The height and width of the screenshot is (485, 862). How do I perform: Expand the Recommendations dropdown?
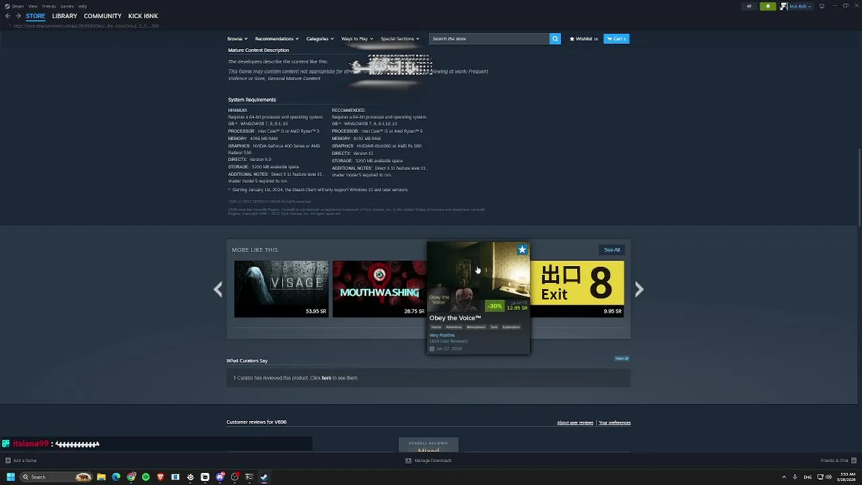point(277,38)
